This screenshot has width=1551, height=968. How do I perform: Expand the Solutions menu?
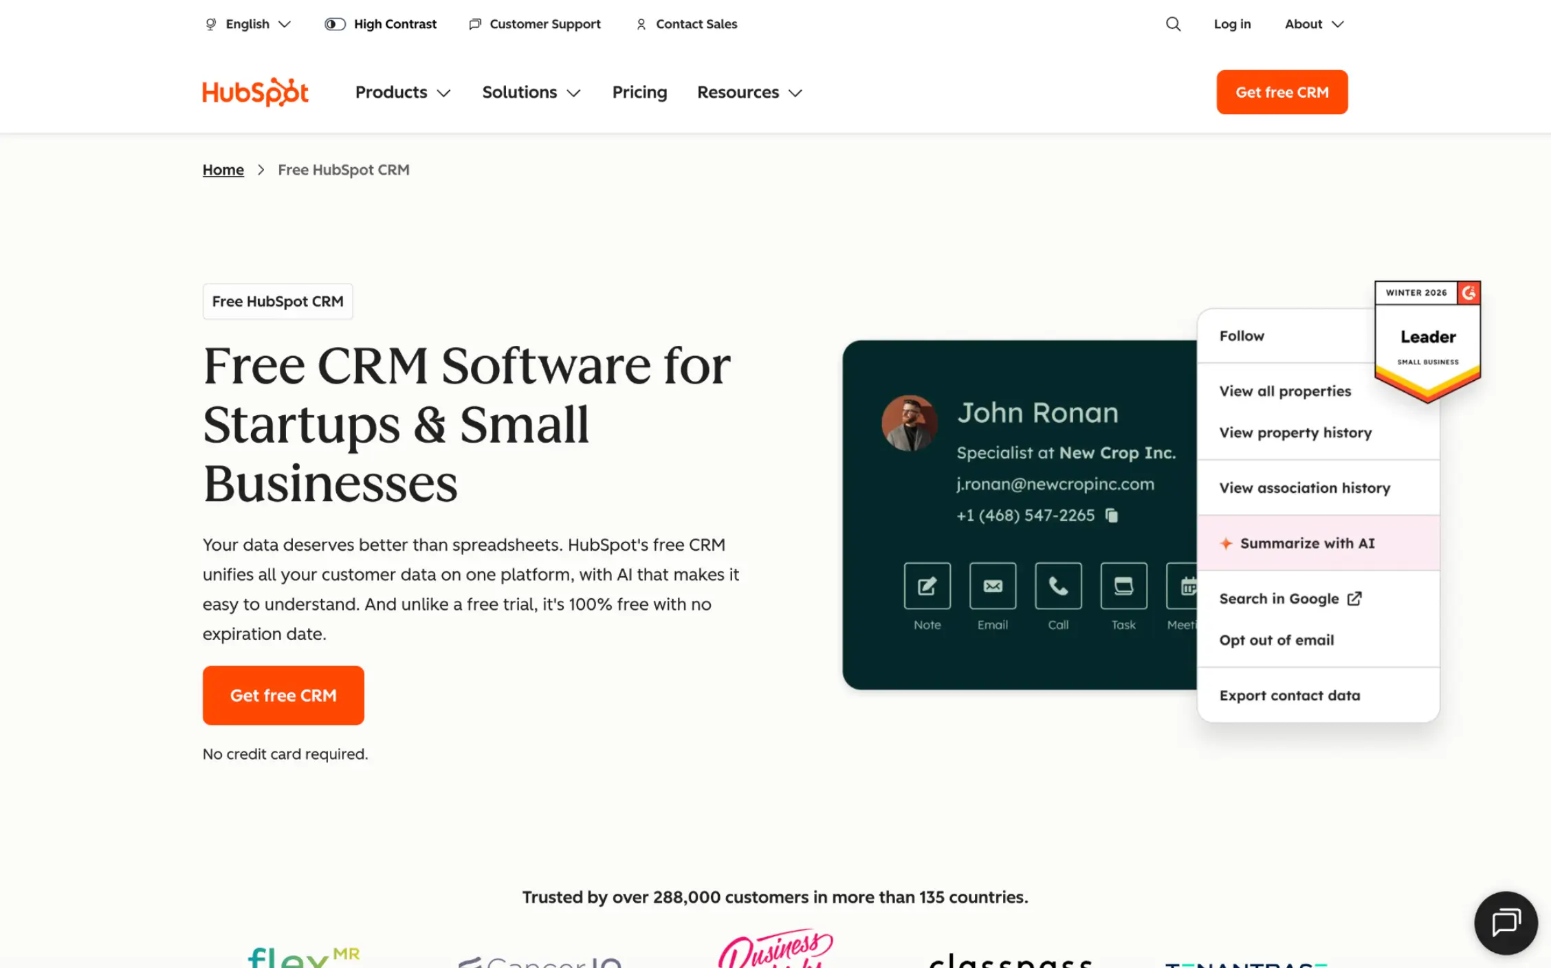coord(531,92)
